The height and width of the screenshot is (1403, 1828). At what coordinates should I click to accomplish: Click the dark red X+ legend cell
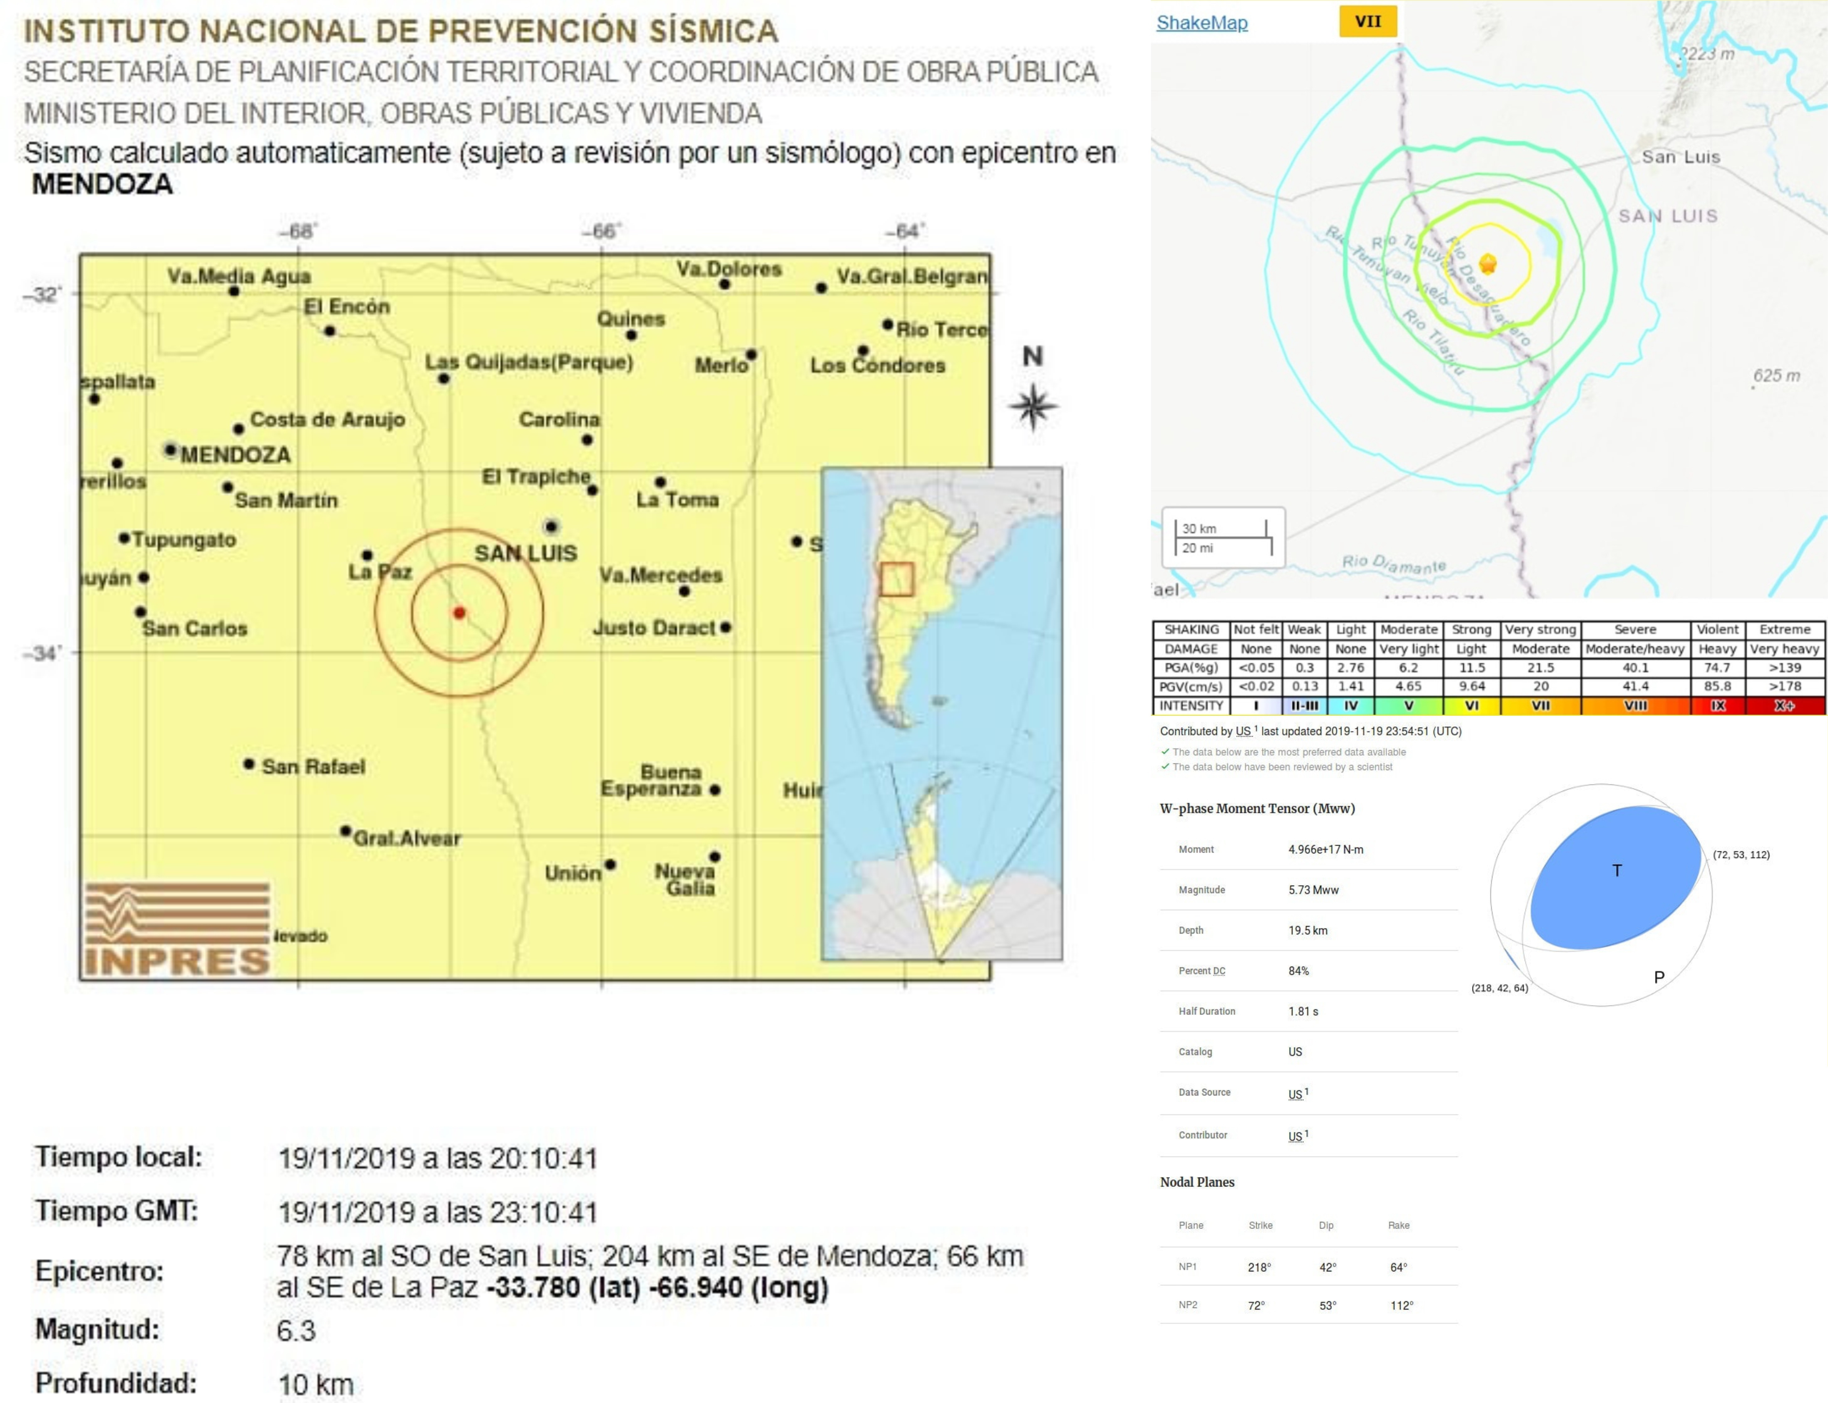pyautogui.click(x=1785, y=706)
